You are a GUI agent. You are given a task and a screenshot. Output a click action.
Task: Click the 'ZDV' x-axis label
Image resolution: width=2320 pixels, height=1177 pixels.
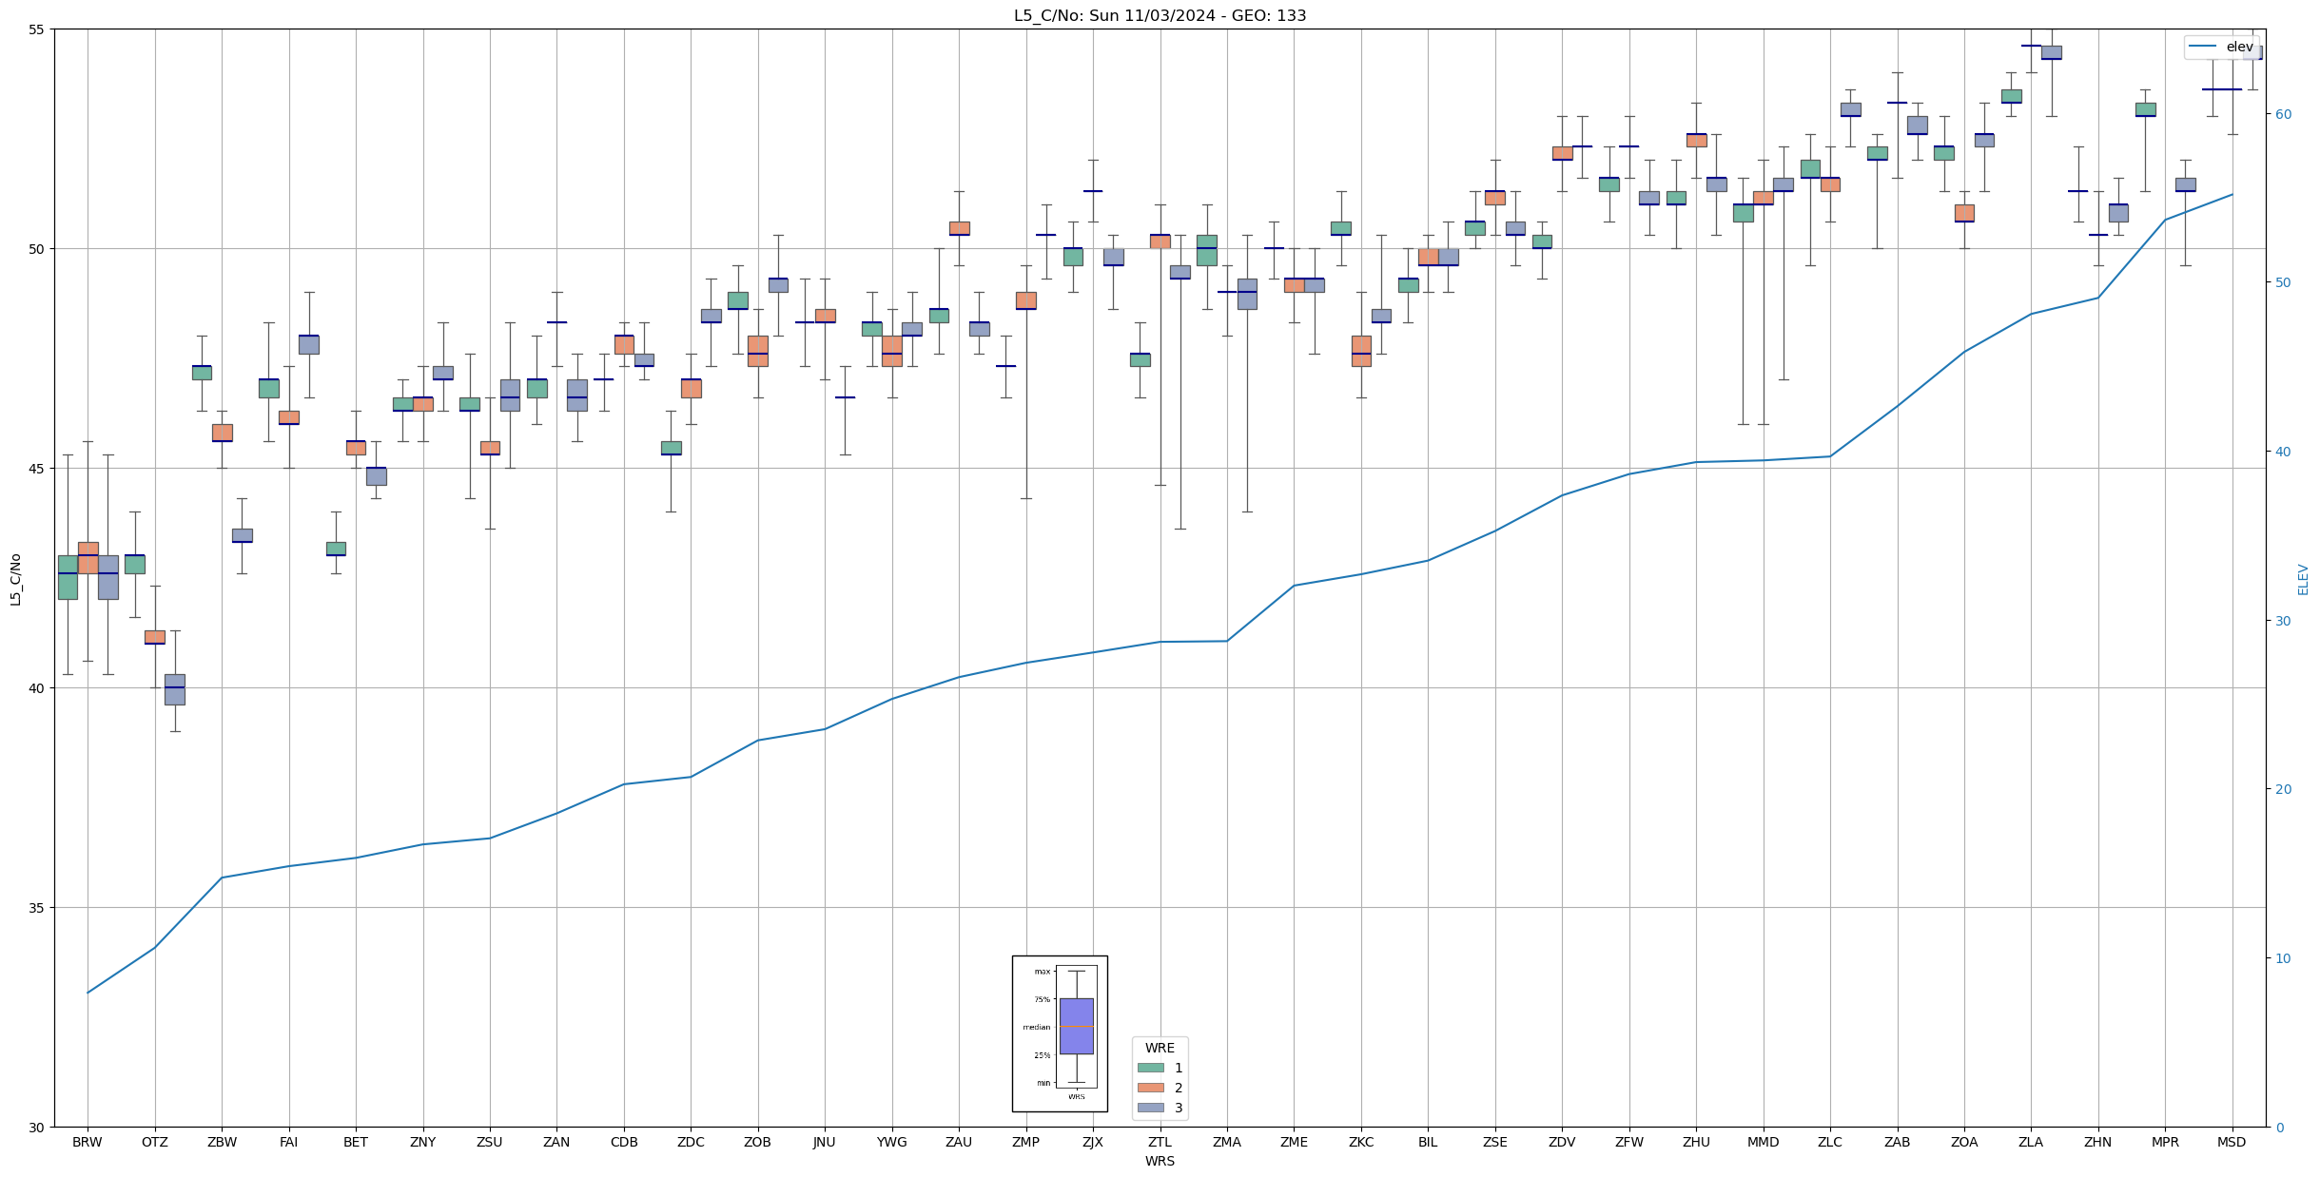coord(1562,1142)
